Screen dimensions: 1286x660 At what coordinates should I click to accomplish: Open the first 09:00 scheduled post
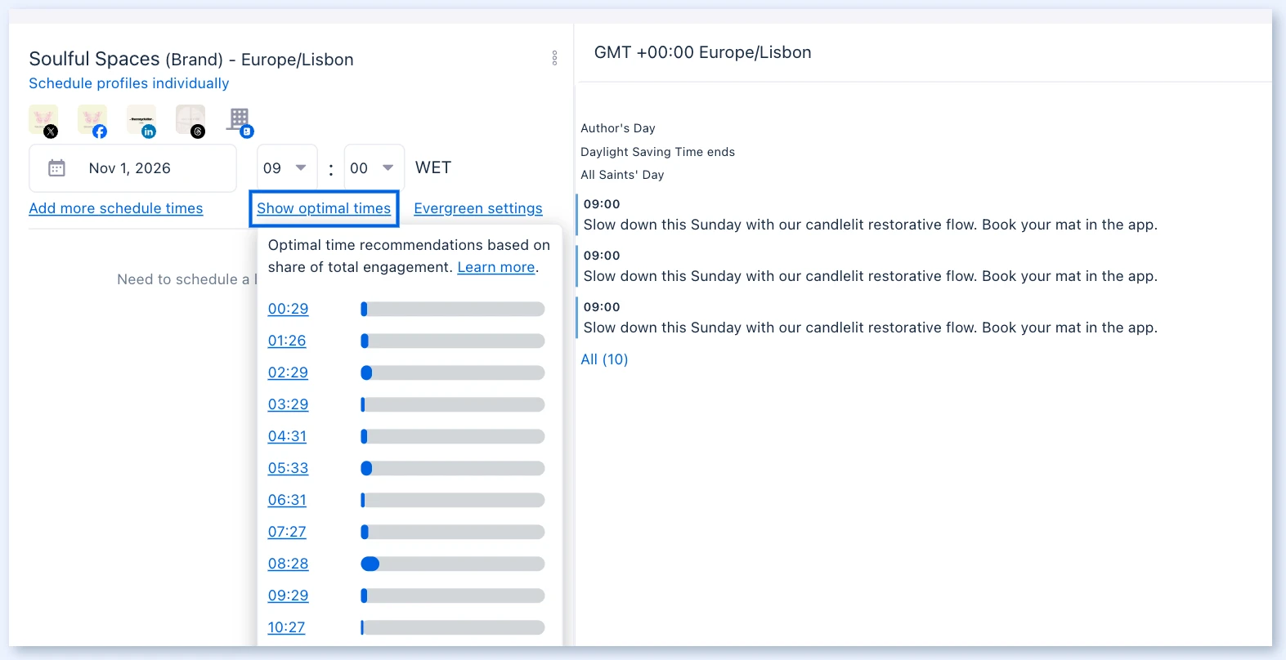pyautogui.click(x=870, y=215)
